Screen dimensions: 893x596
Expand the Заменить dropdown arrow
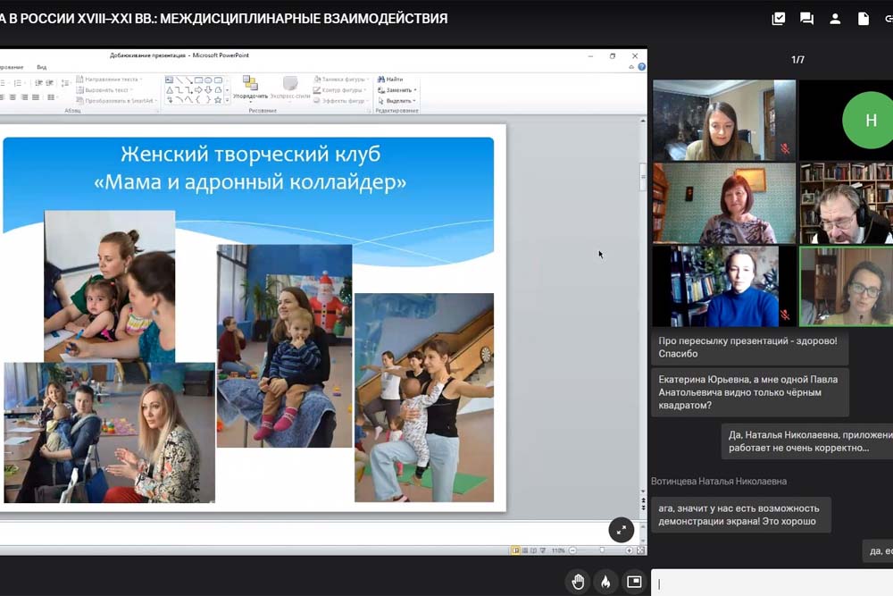[x=415, y=90]
